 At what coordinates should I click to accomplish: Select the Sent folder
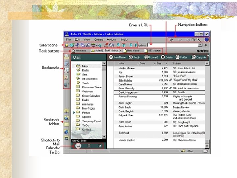[82, 74]
